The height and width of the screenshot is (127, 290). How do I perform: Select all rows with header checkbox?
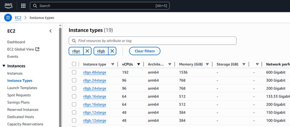click(74, 64)
